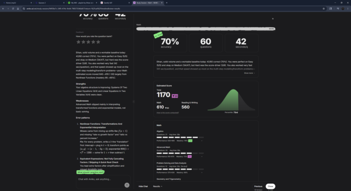Click the 'Estimated Score' heading
The image size is (351, 191).
click(164, 86)
